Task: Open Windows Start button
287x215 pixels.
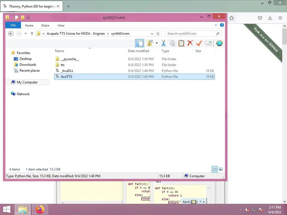Action: coord(7,209)
